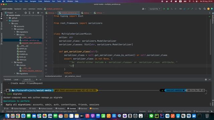Open the JetBrains Toolbox style icon at toolbar end
The image size is (214, 120).
click(x=212, y=9)
